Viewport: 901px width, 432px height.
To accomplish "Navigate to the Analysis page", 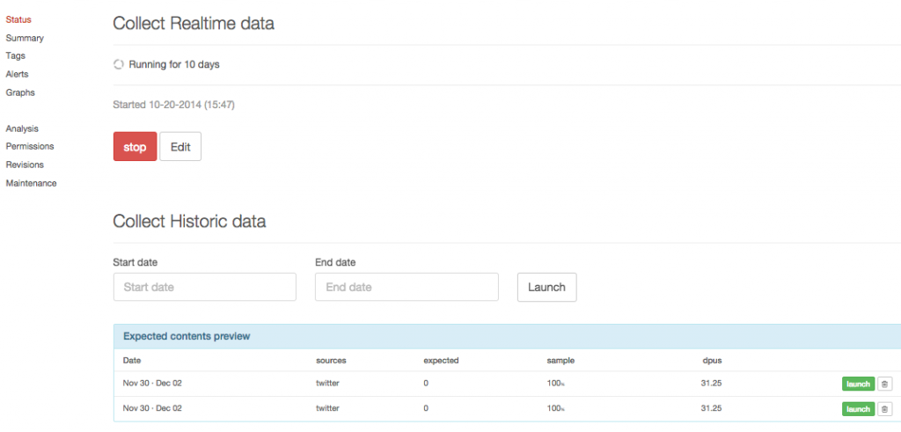I will click(x=22, y=128).
